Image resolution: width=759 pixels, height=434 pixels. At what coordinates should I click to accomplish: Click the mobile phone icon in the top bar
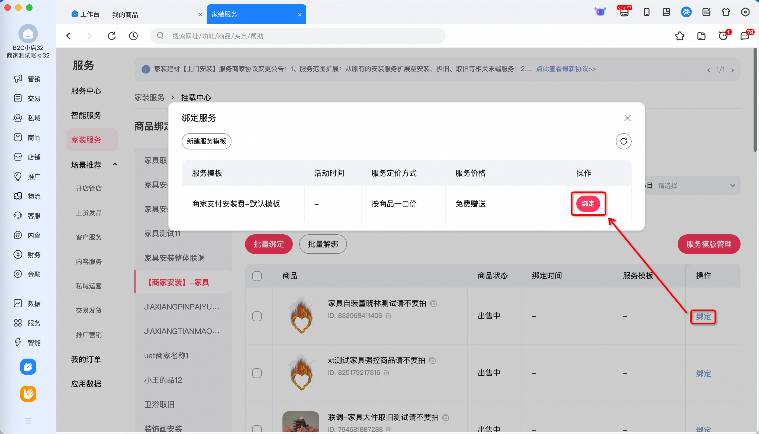tap(647, 12)
